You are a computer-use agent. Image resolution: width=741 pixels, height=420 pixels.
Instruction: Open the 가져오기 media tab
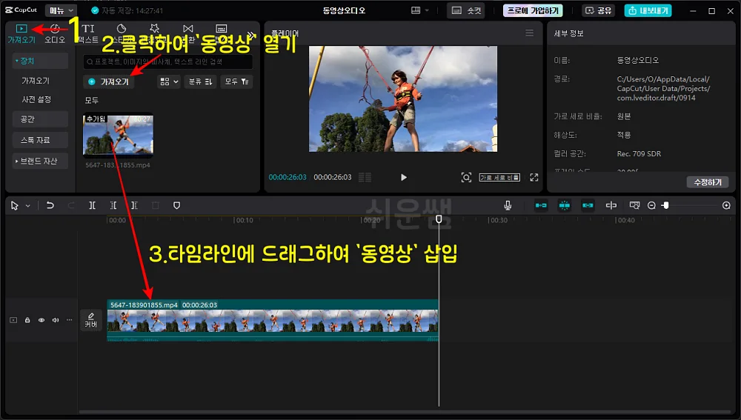[x=21, y=33]
